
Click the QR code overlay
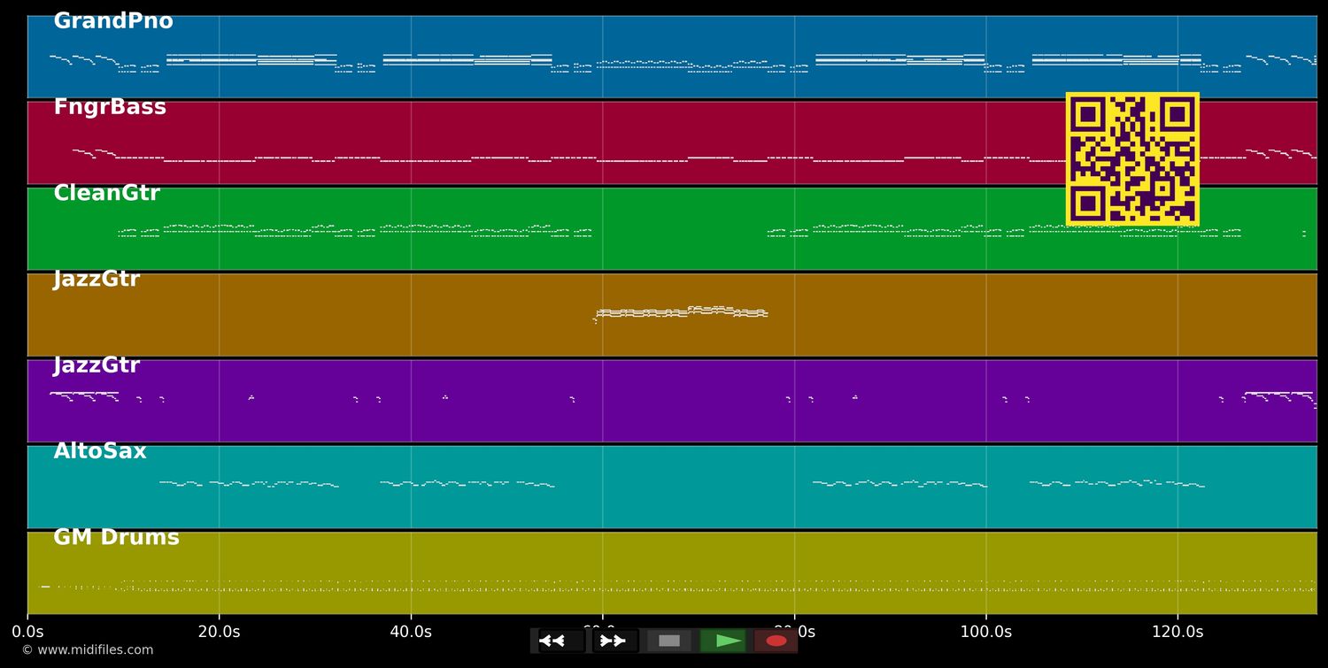[x=1132, y=159]
